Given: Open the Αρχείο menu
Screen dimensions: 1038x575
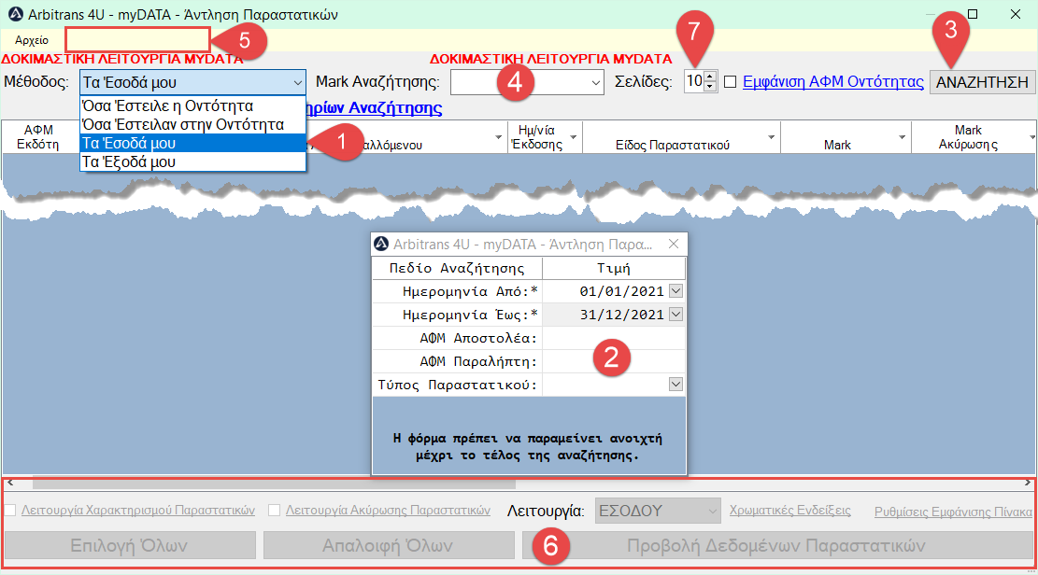Looking at the screenshot, I should (31, 40).
